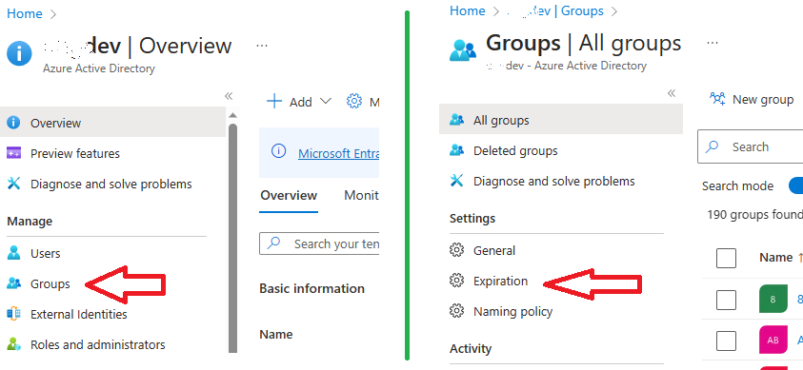Click the Search your tenant field
The image size is (803, 370).
(319, 243)
